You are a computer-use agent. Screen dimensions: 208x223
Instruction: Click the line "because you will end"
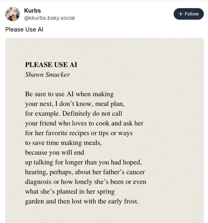55,152
